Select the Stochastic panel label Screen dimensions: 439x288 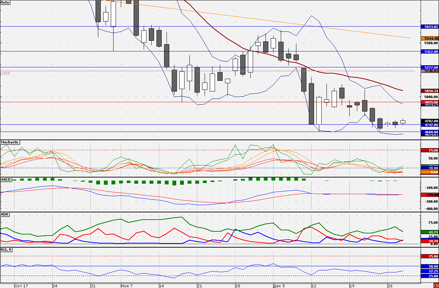pos(10,142)
